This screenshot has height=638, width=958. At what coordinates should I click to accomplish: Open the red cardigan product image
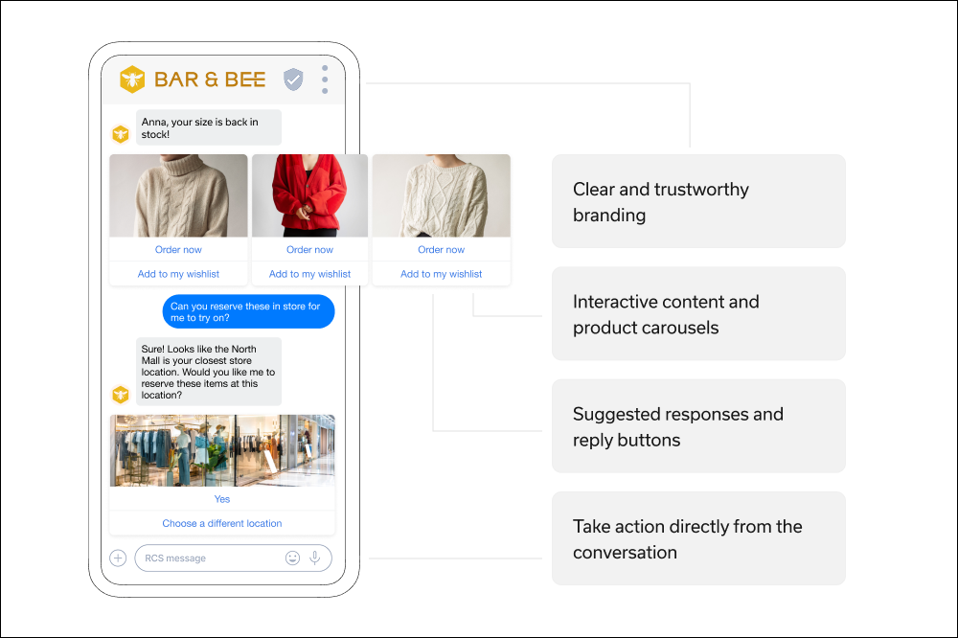pos(309,194)
